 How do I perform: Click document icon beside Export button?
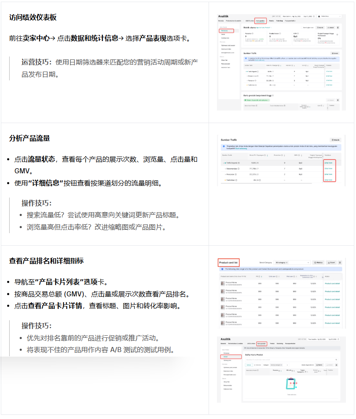tap(340, 262)
